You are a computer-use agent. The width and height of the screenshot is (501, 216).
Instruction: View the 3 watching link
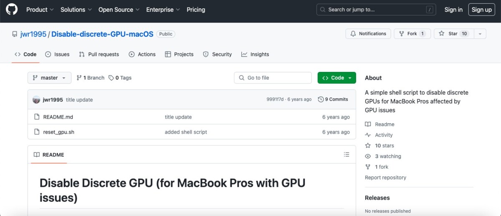tap(383, 156)
